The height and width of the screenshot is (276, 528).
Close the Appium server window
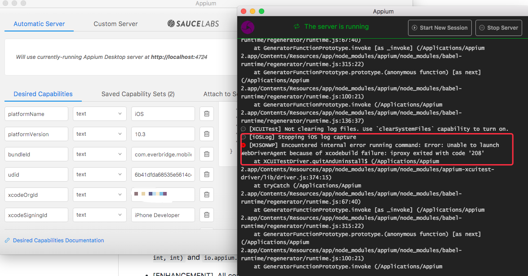244,11
